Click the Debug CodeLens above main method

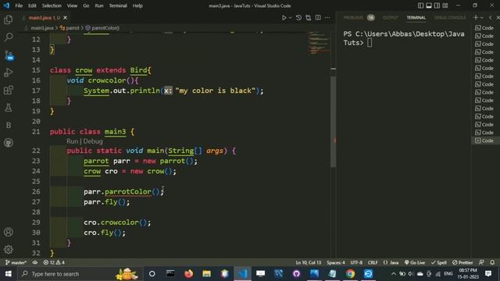click(x=93, y=141)
